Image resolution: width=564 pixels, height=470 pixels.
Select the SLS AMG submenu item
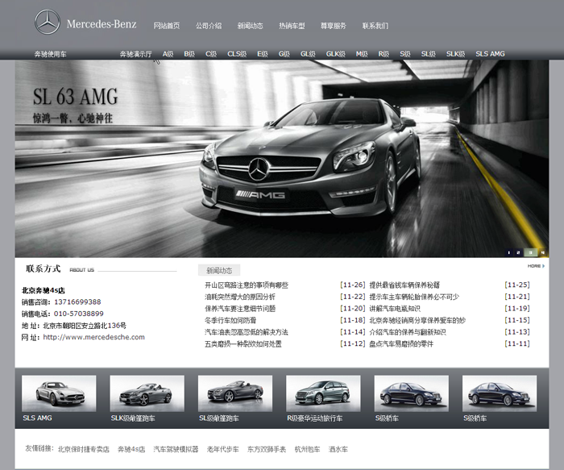pos(490,54)
